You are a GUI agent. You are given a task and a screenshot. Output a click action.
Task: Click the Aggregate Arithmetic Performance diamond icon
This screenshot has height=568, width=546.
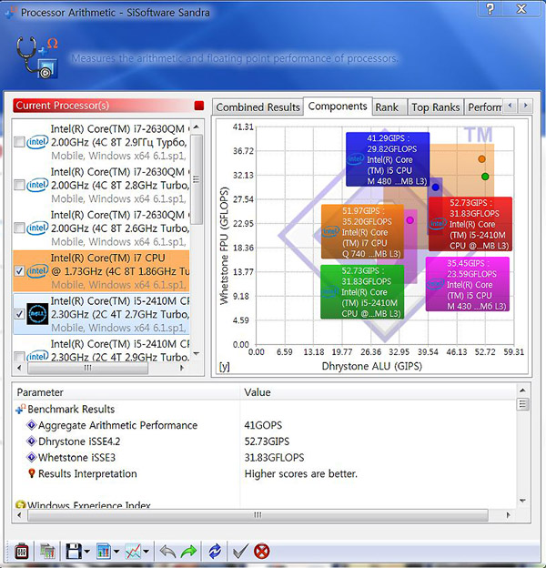[x=32, y=425]
